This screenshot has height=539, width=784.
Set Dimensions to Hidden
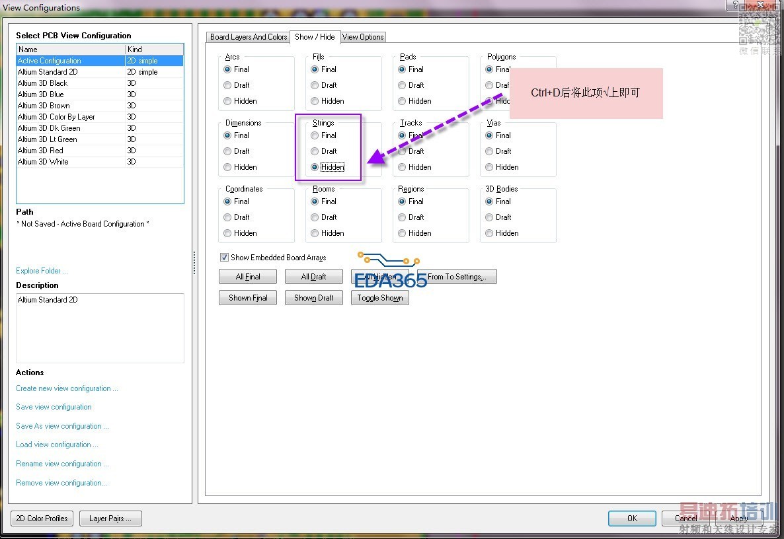[227, 167]
